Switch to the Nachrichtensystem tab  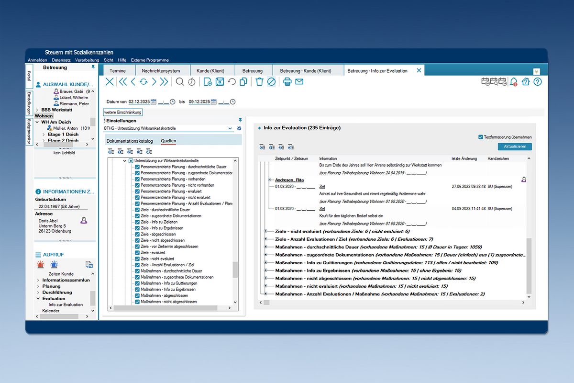tap(161, 71)
